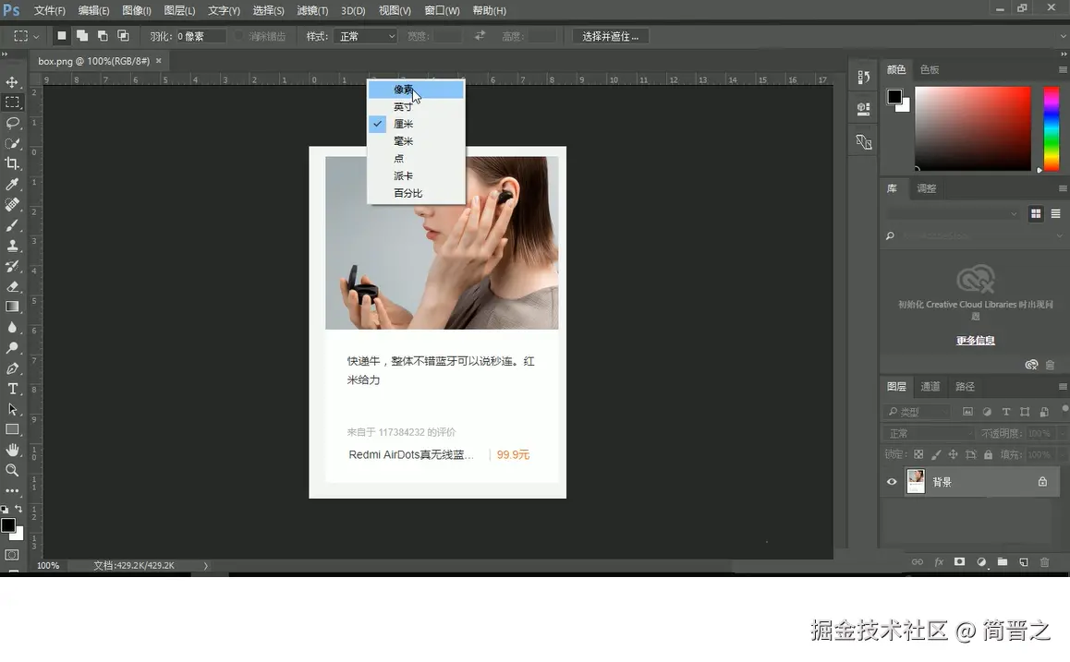The image size is (1070, 662).
Task: Select the Lasso tool
Action: pyautogui.click(x=12, y=123)
